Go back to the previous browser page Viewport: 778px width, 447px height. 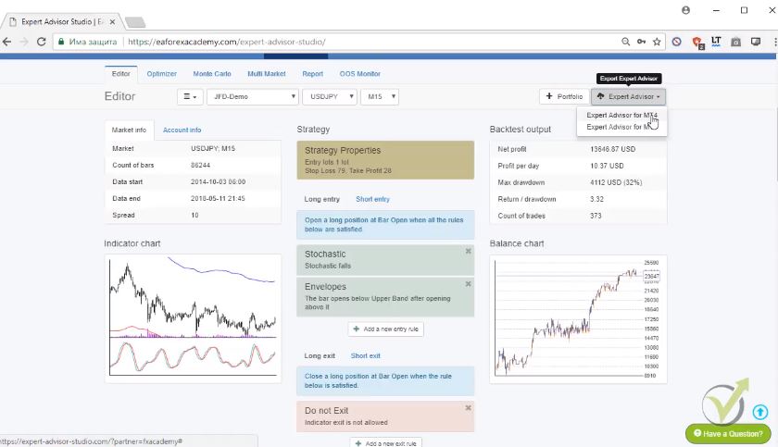click(7, 43)
